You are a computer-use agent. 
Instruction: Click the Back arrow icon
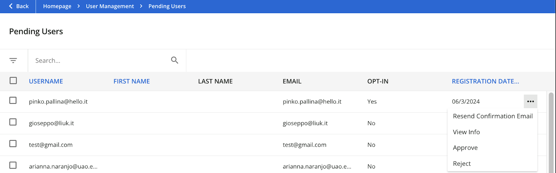(11, 6)
